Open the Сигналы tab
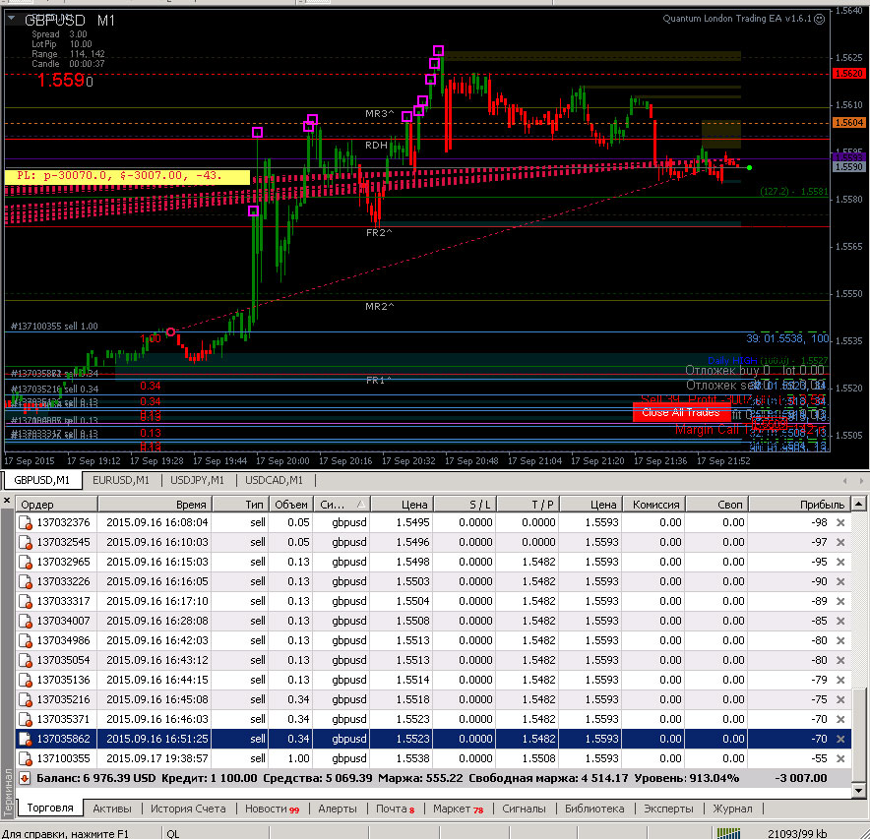 tap(524, 809)
